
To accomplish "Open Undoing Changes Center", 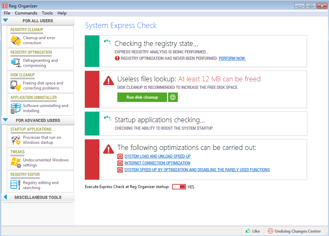I will (295, 231).
